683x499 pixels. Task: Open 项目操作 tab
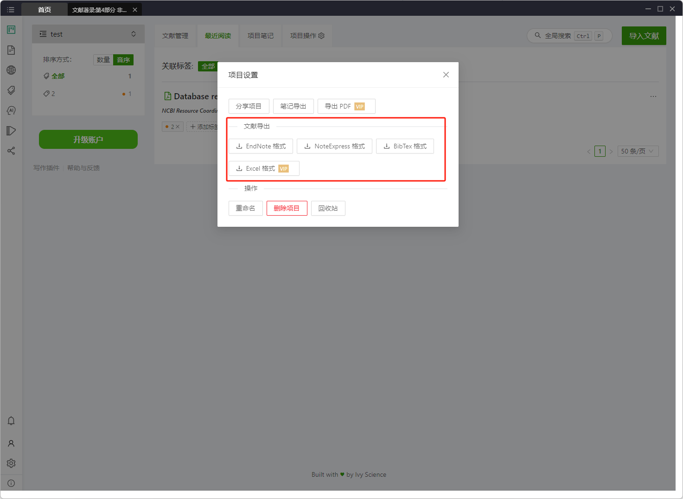point(307,36)
